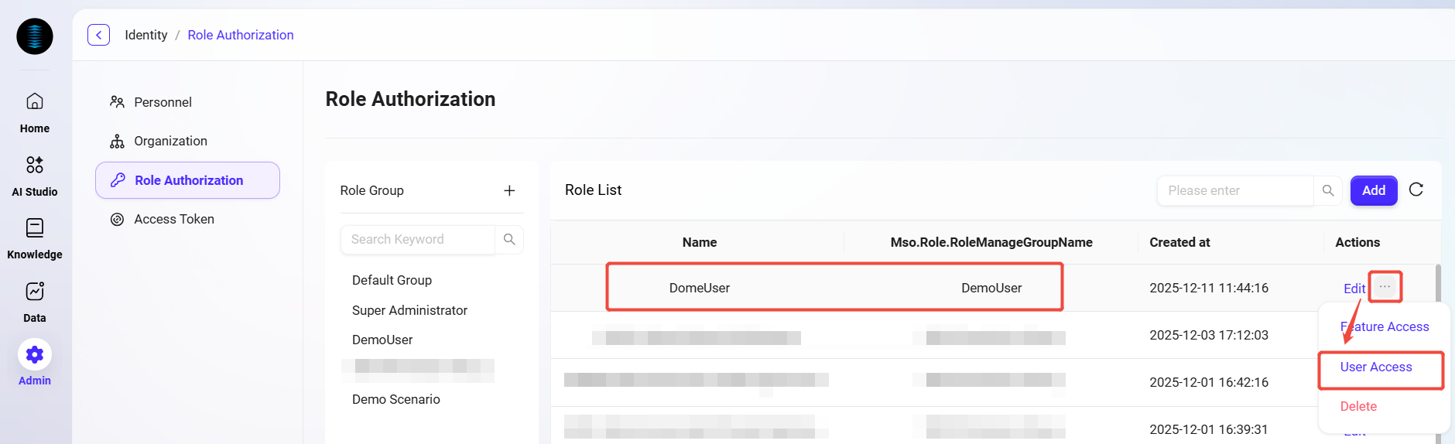Refresh the role list
The width and height of the screenshot is (1455, 444).
click(1416, 190)
